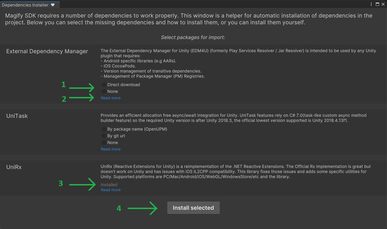The width and height of the screenshot is (387, 229).
Task: Click the External Dependency Manager section heading
Action: click(x=46, y=51)
